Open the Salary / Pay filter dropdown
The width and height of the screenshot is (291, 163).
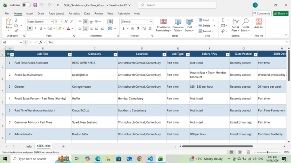[x=228, y=55]
